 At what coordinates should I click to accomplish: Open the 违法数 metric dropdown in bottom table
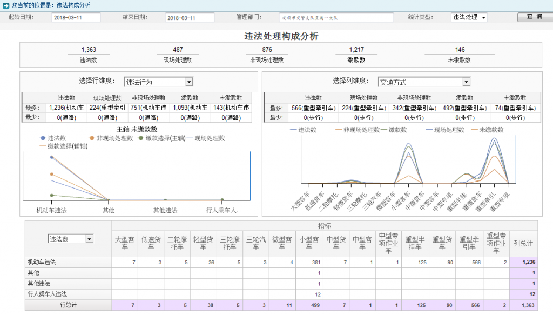point(71,239)
